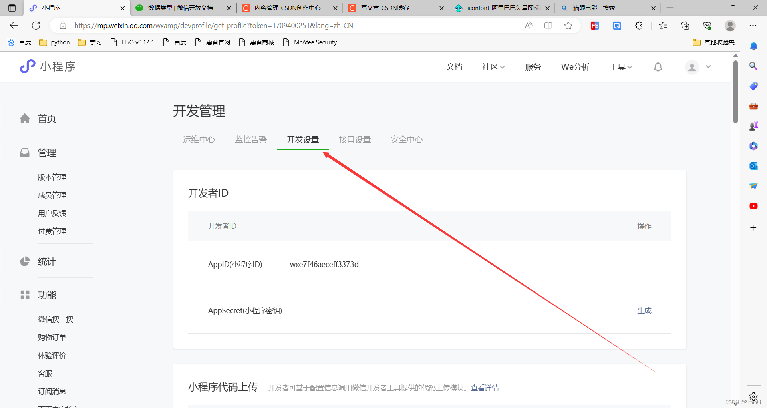Open 版本管理 in sidebar
The image size is (767, 408).
click(x=52, y=177)
